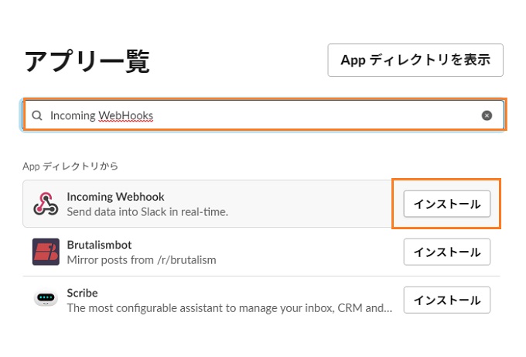Select 'Mirror posts from /r/brutalism' description
The image size is (526, 357).
(x=142, y=260)
